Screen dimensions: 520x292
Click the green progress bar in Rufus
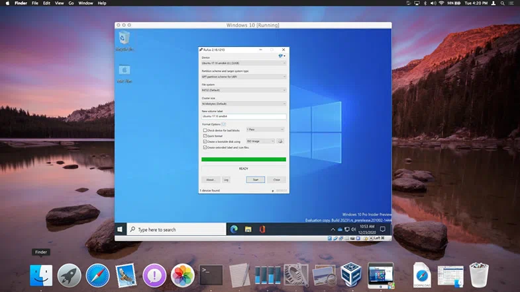pyautogui.click(x=244, y=159)
